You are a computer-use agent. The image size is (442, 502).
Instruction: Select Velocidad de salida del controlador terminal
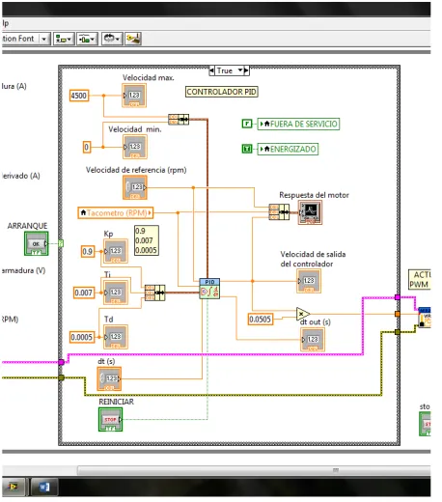click(309, 281)
